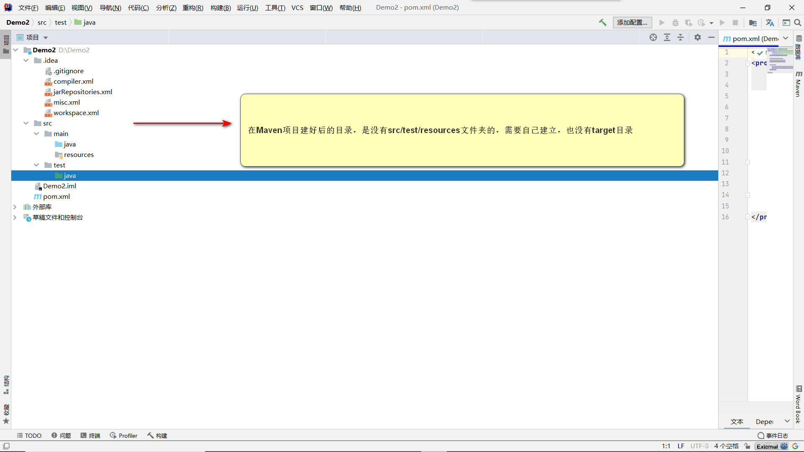Open the VCS menu
This screenshot has width=804, height=452.
click(x=297, y=8)
